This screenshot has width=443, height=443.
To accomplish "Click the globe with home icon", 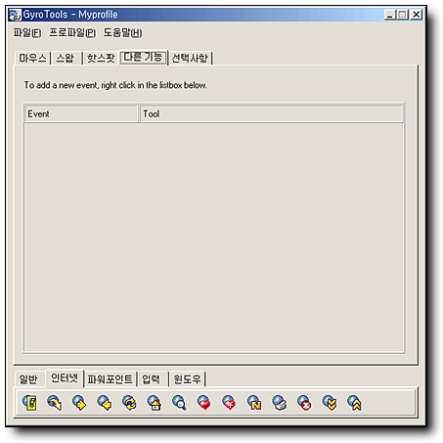I will (155, 403).
